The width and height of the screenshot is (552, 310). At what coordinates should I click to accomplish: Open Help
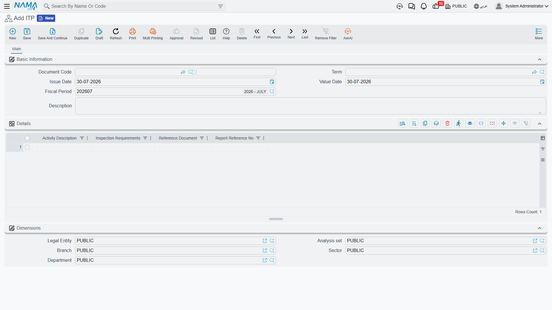[226, 34]
